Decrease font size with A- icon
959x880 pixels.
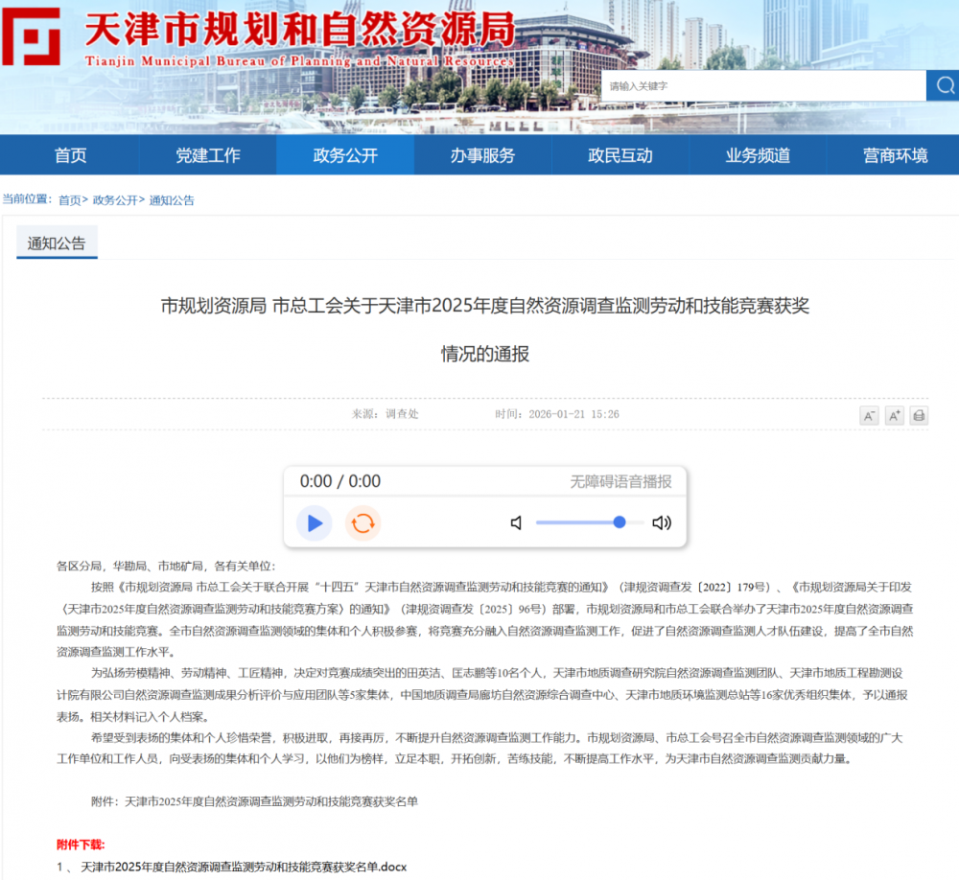[x=869, y=415]
